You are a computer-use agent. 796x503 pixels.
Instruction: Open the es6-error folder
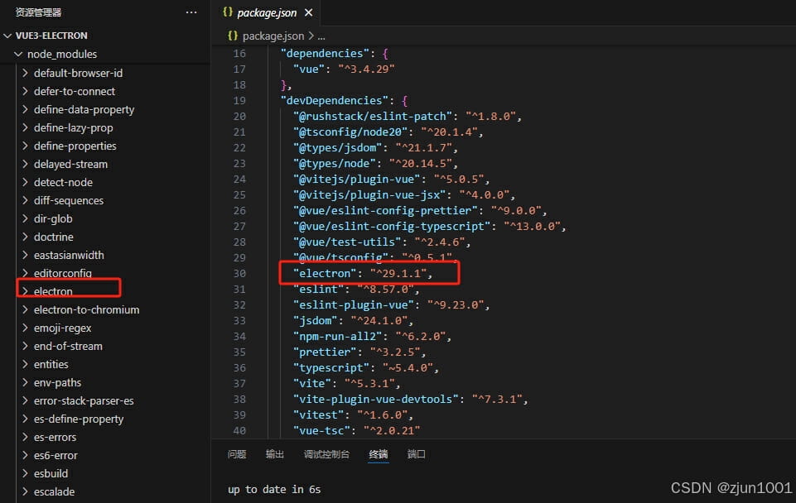(55, 455)
